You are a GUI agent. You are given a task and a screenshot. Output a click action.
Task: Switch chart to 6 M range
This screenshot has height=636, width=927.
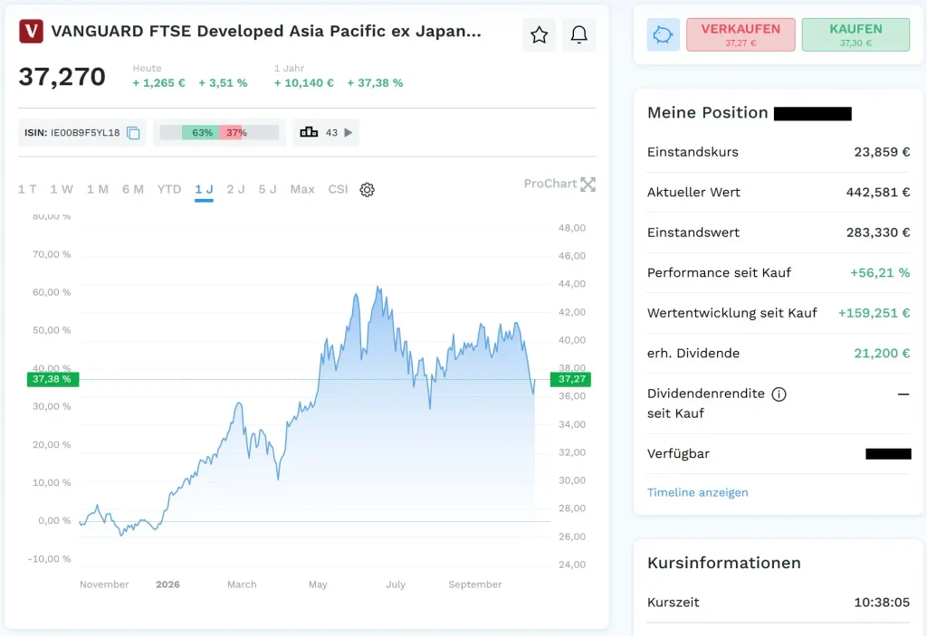coord(133,189)
